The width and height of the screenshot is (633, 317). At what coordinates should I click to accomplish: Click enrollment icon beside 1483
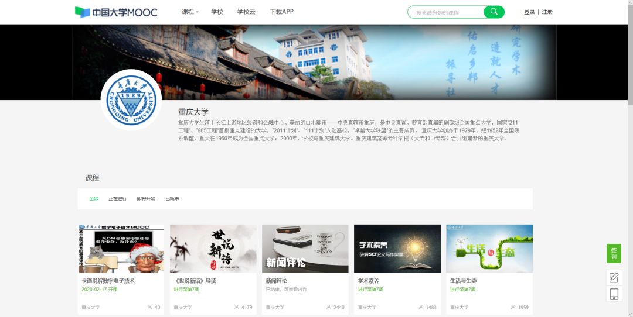click(421, 307)
